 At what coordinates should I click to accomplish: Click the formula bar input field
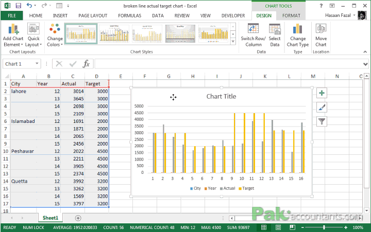228,64
